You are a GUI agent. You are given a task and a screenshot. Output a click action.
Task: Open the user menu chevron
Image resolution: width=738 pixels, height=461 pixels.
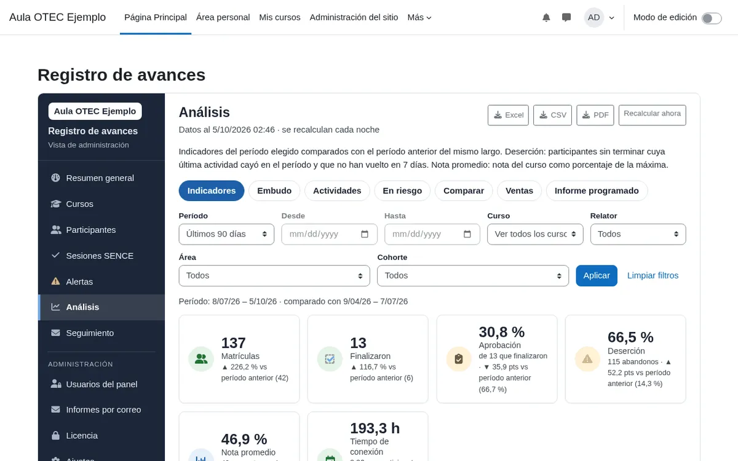[x=611, y=18]
